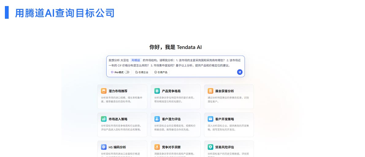Select the 贸易风险评估 title

click(x=225, y=147)
